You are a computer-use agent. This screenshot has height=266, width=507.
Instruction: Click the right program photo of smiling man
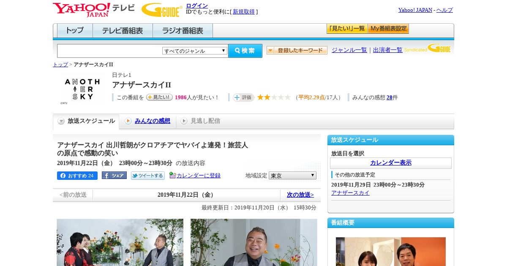click(254, 242)
